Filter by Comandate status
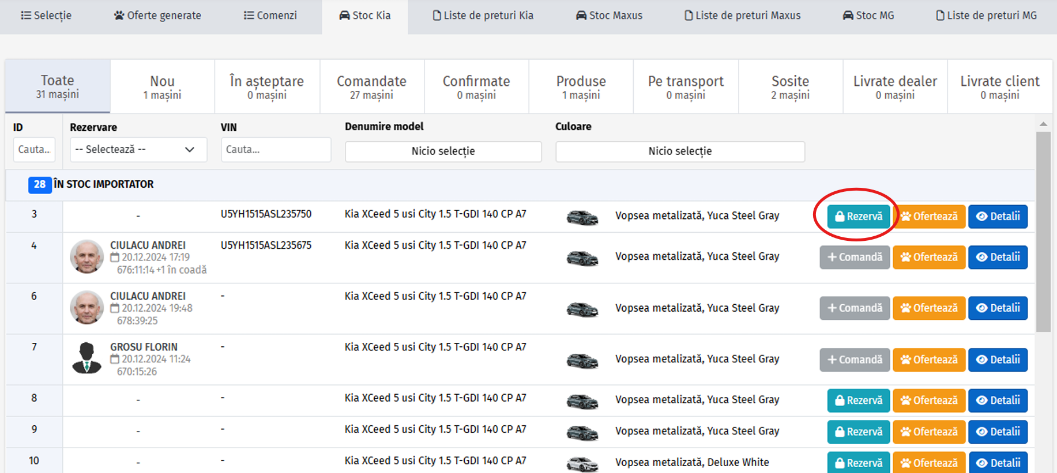This screenshot has height=473, width=1057. (372, 86)
